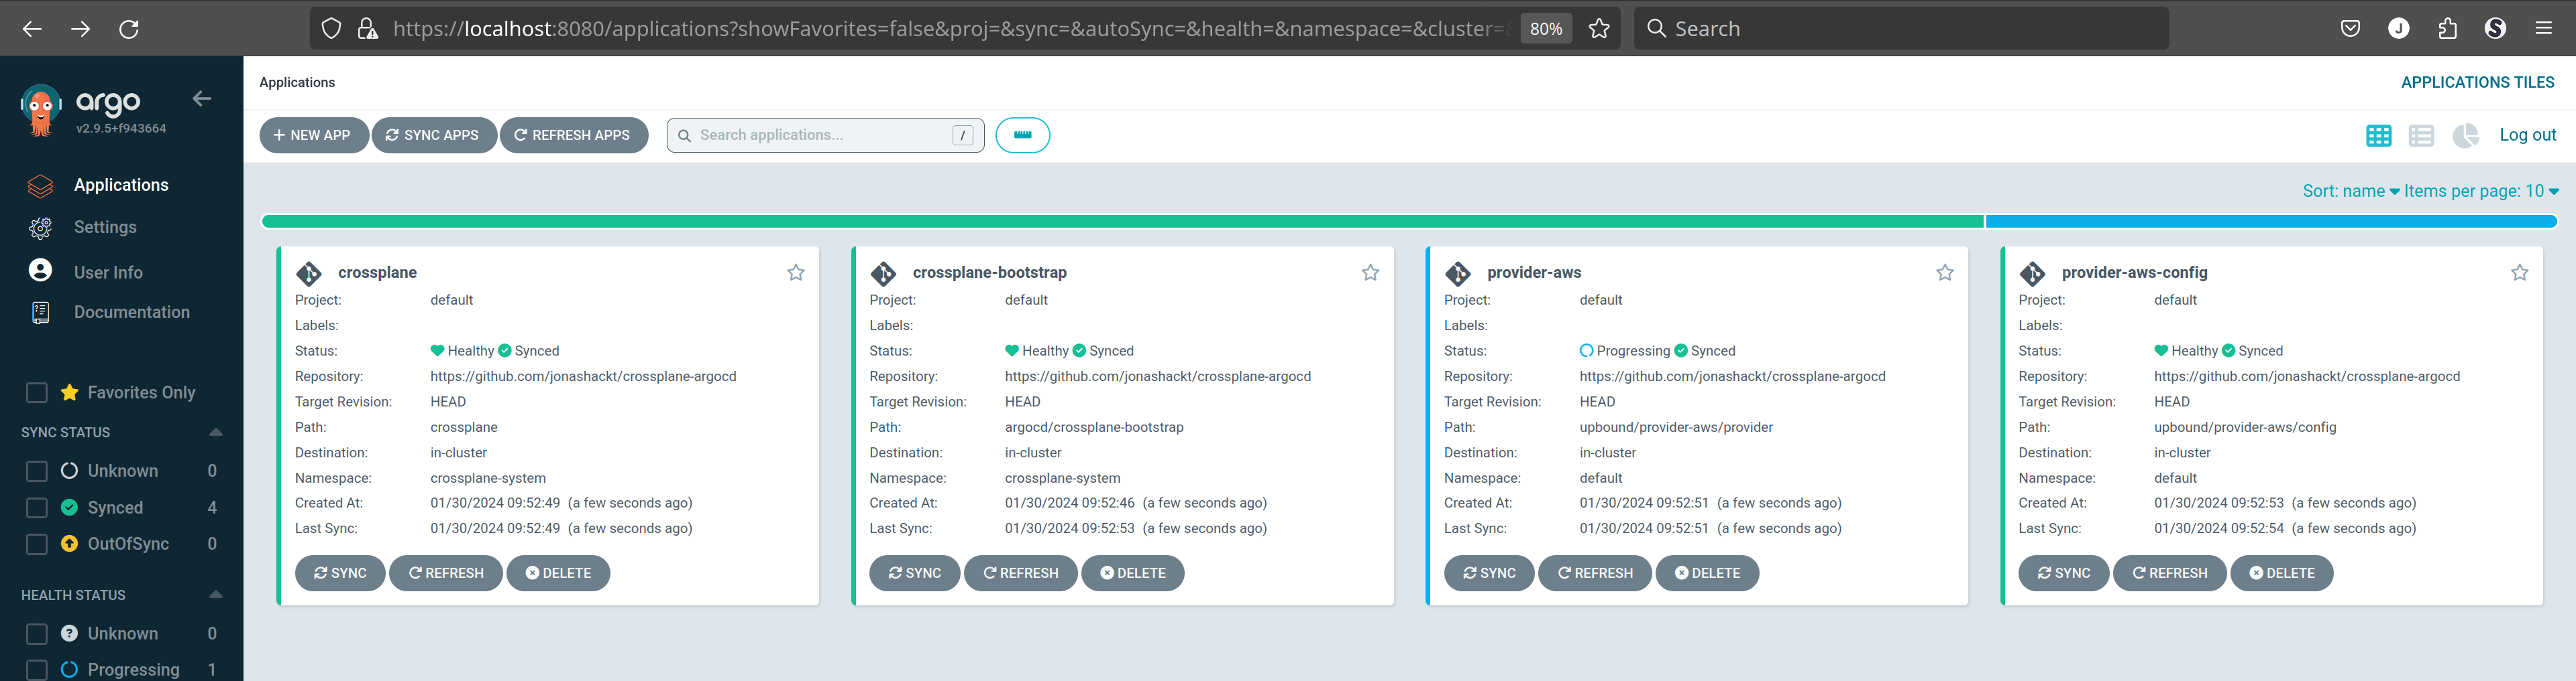Screen dimensions: 2576x681
Task: Click the browser bookmark star icon
Action: [1599, 29]
